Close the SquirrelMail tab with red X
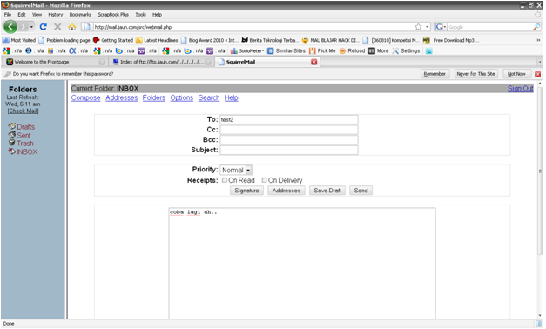 [313, 62]
